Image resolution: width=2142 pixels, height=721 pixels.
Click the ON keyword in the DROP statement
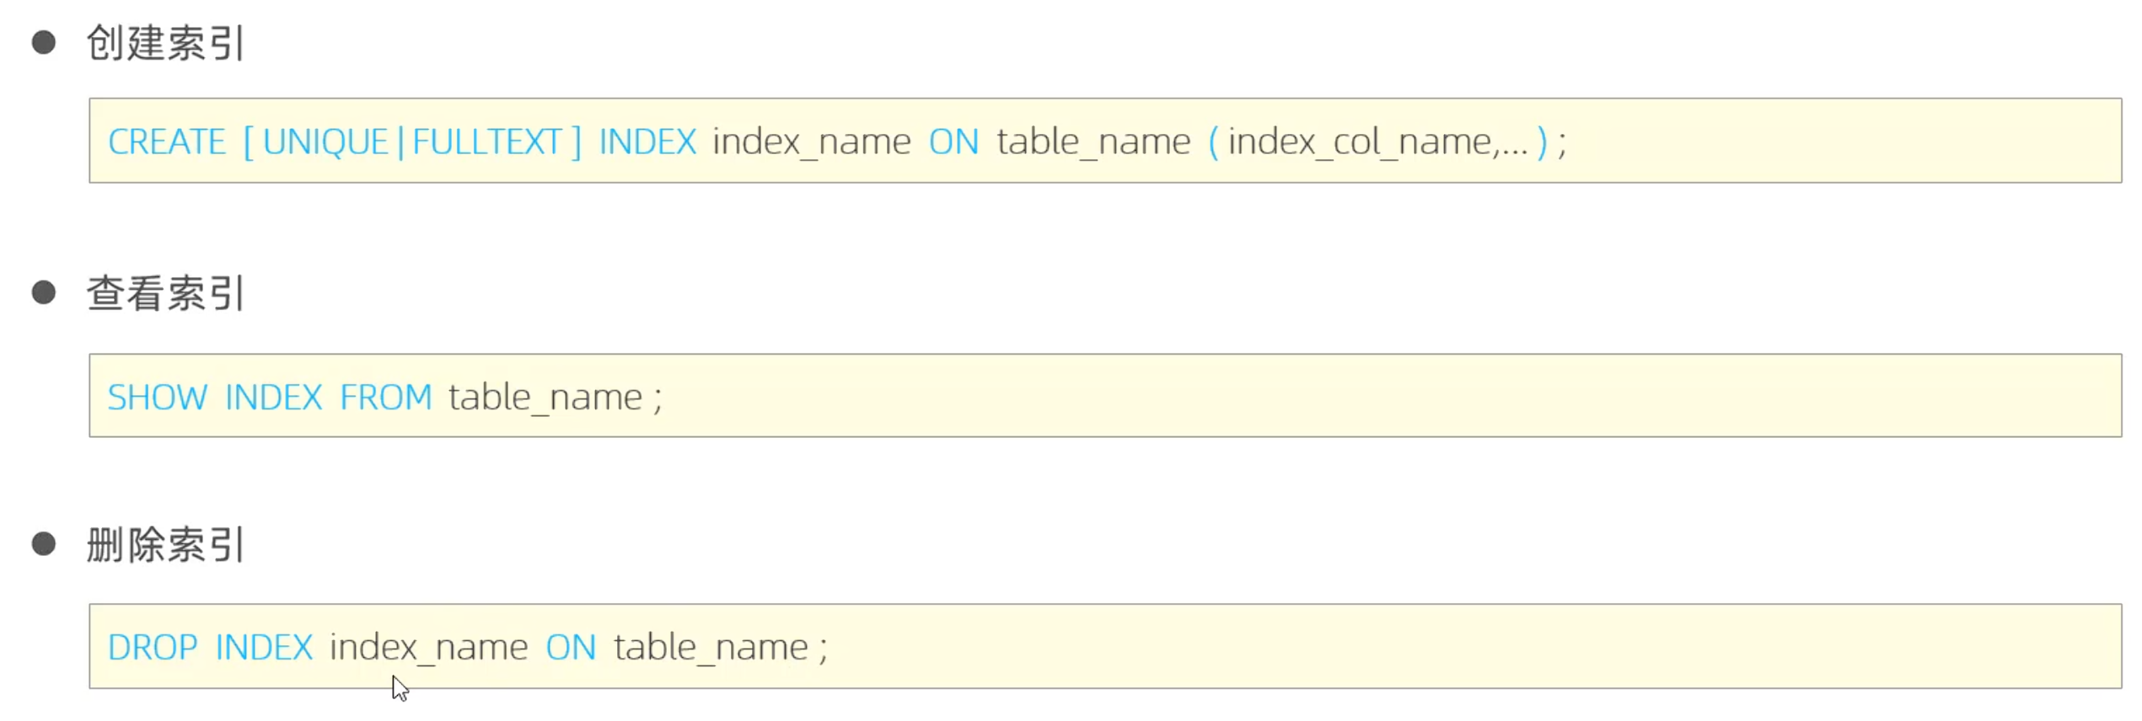(571, 647)
